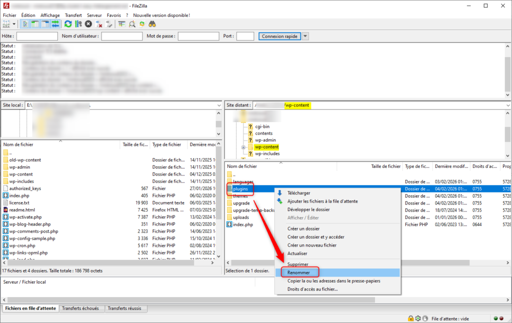Select cgi-bin in remote tree

tap(262, 126)
